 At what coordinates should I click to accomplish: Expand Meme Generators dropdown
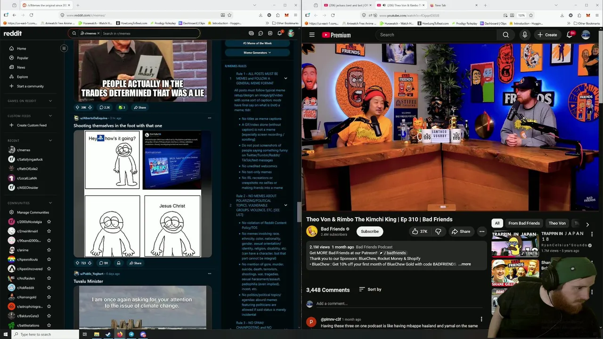[257, 53]
